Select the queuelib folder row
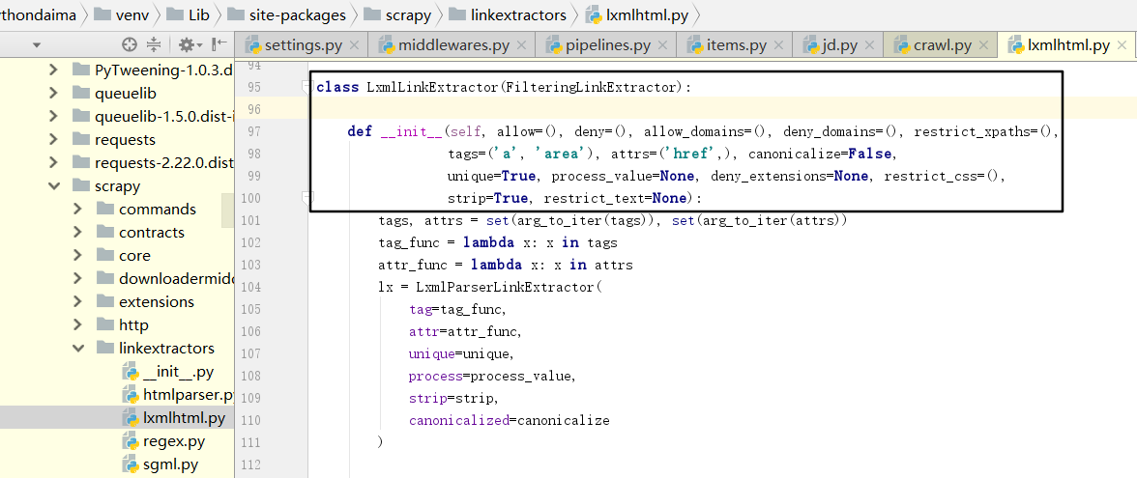This screenshot has width=1137, height=478. [x=117, y=93]
